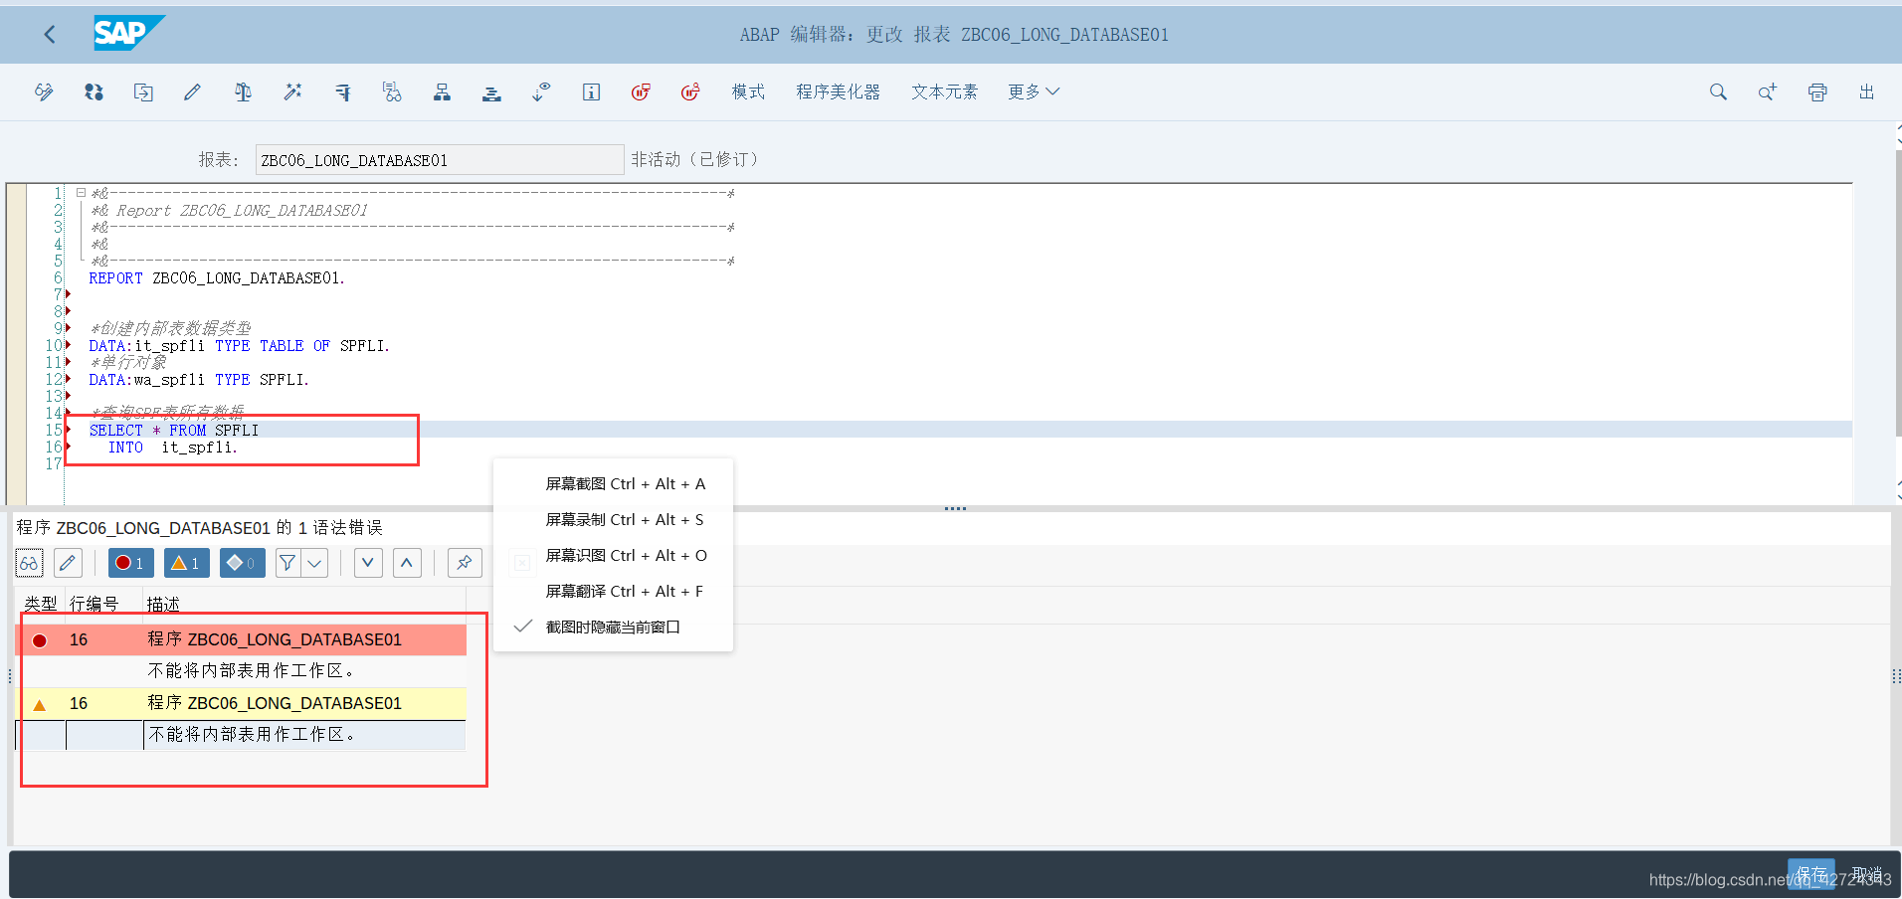Screen dimensions: 1902x899
Task: Click 类型 column header
Action: [x=41, y=604]
